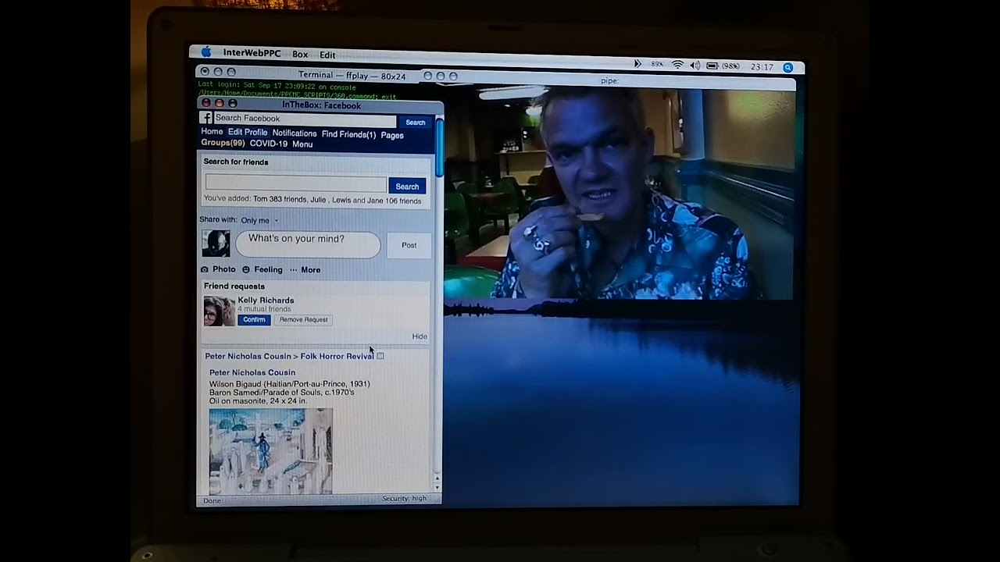The height and width of the screenshot is (562, 1000).
Task: Open the Pages link
Action: coord(392,135)
